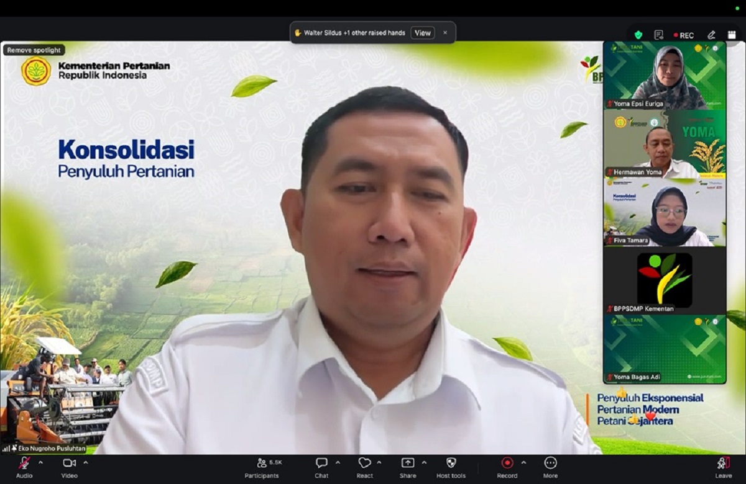746x484 pixels.
Task: Start screen Share
Action: tap(408, 467)
